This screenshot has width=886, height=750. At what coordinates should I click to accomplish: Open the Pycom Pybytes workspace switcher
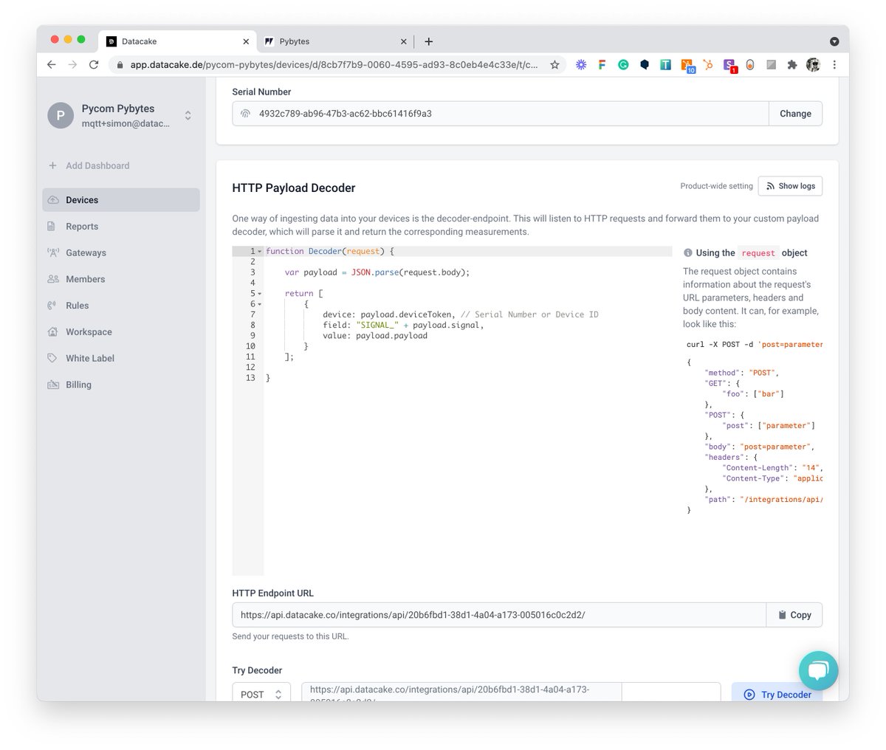[x=188, y=116]
